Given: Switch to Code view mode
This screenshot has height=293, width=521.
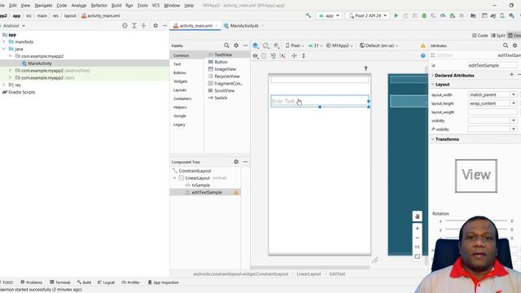Looking at the screenshot, I should tap(480, 36).
